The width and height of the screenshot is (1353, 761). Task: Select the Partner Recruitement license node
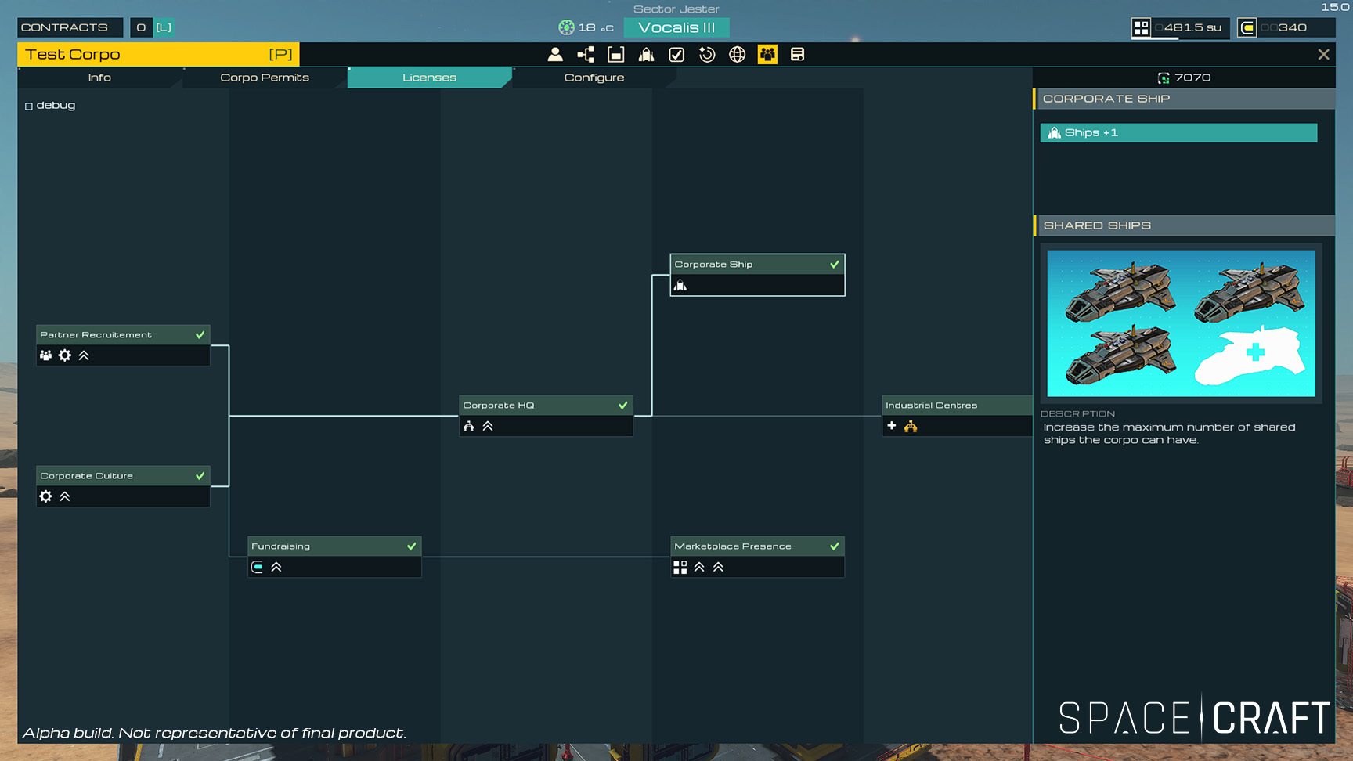tap(123, 345)
